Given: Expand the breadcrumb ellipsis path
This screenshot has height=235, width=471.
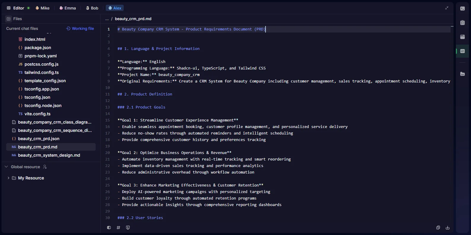Looking at the screenshot, I should 107,19.
